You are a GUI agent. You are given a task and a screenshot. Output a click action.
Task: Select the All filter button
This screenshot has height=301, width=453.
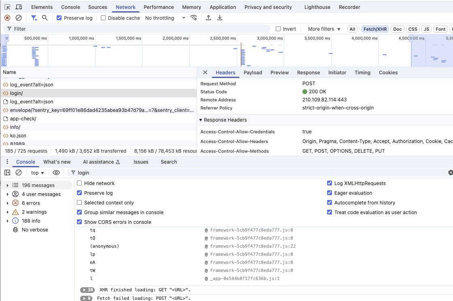pos(352,29)
